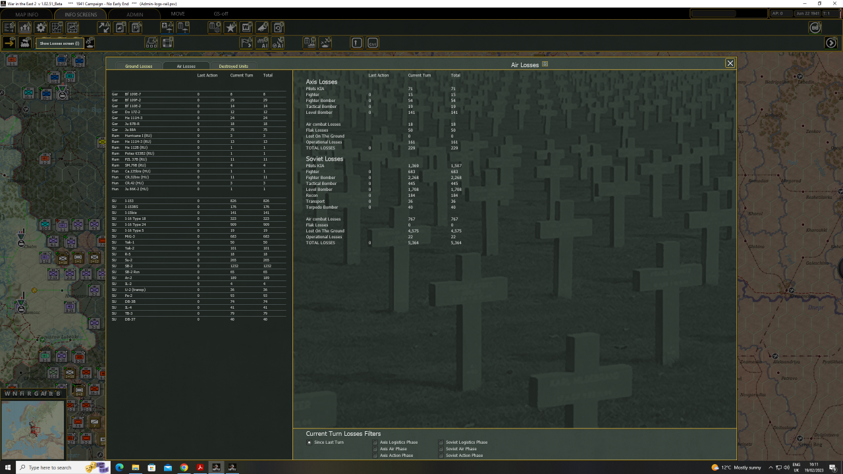Toggle the Axis Logistics Phase filter
Screen dimensions: 843x474
tap(375, 442)
